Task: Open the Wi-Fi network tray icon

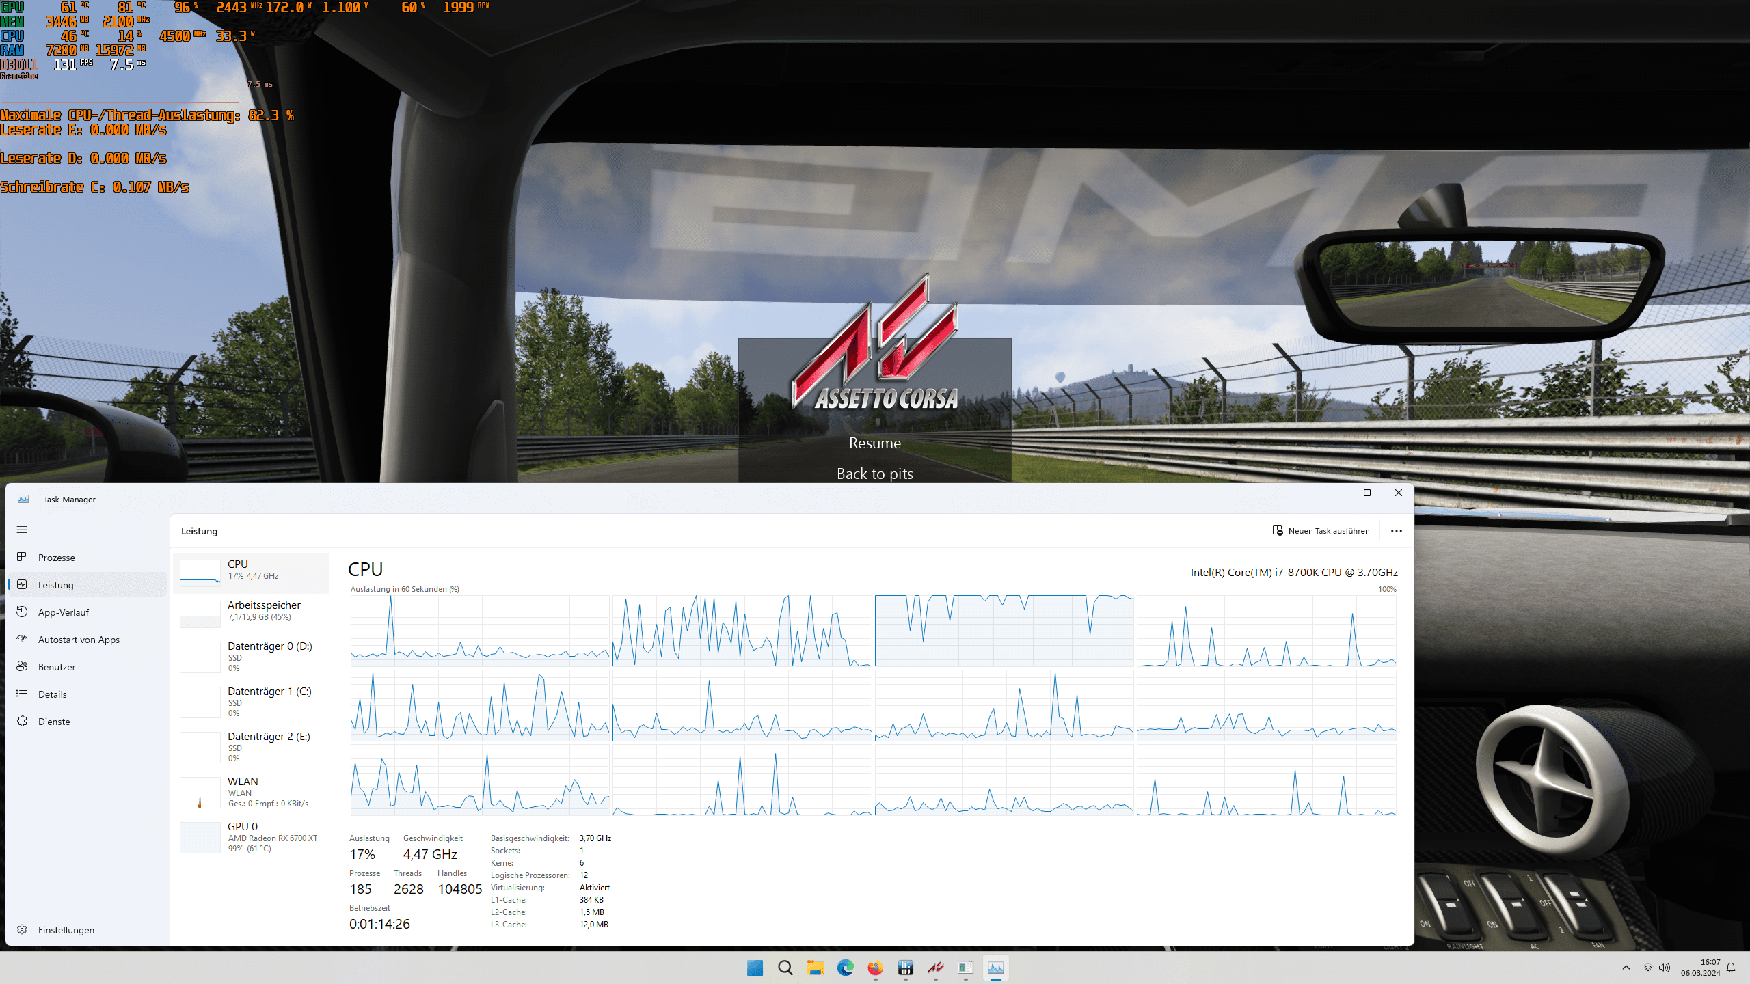Action: point(1647,968)
